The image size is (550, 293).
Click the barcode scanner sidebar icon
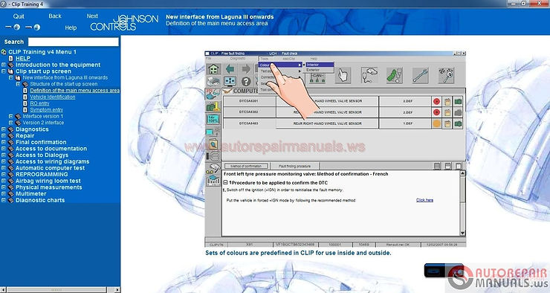pyautogui.click(x=213, y=181)
